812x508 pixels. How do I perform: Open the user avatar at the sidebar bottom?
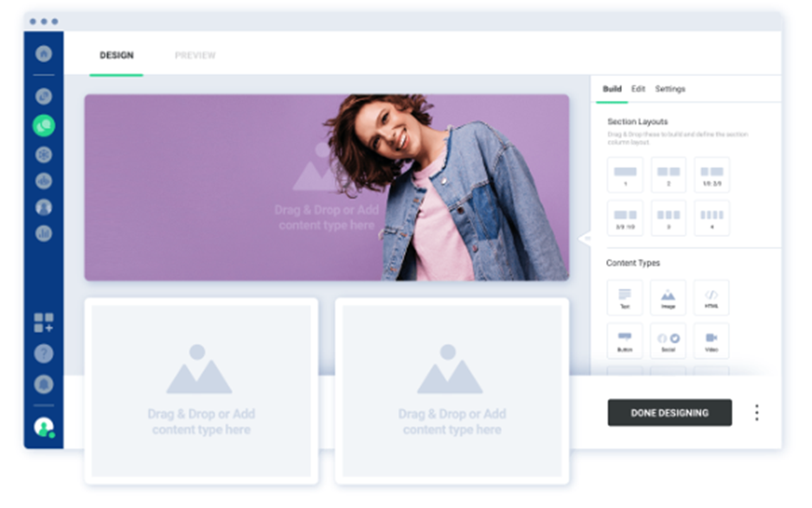pos(42,424)
